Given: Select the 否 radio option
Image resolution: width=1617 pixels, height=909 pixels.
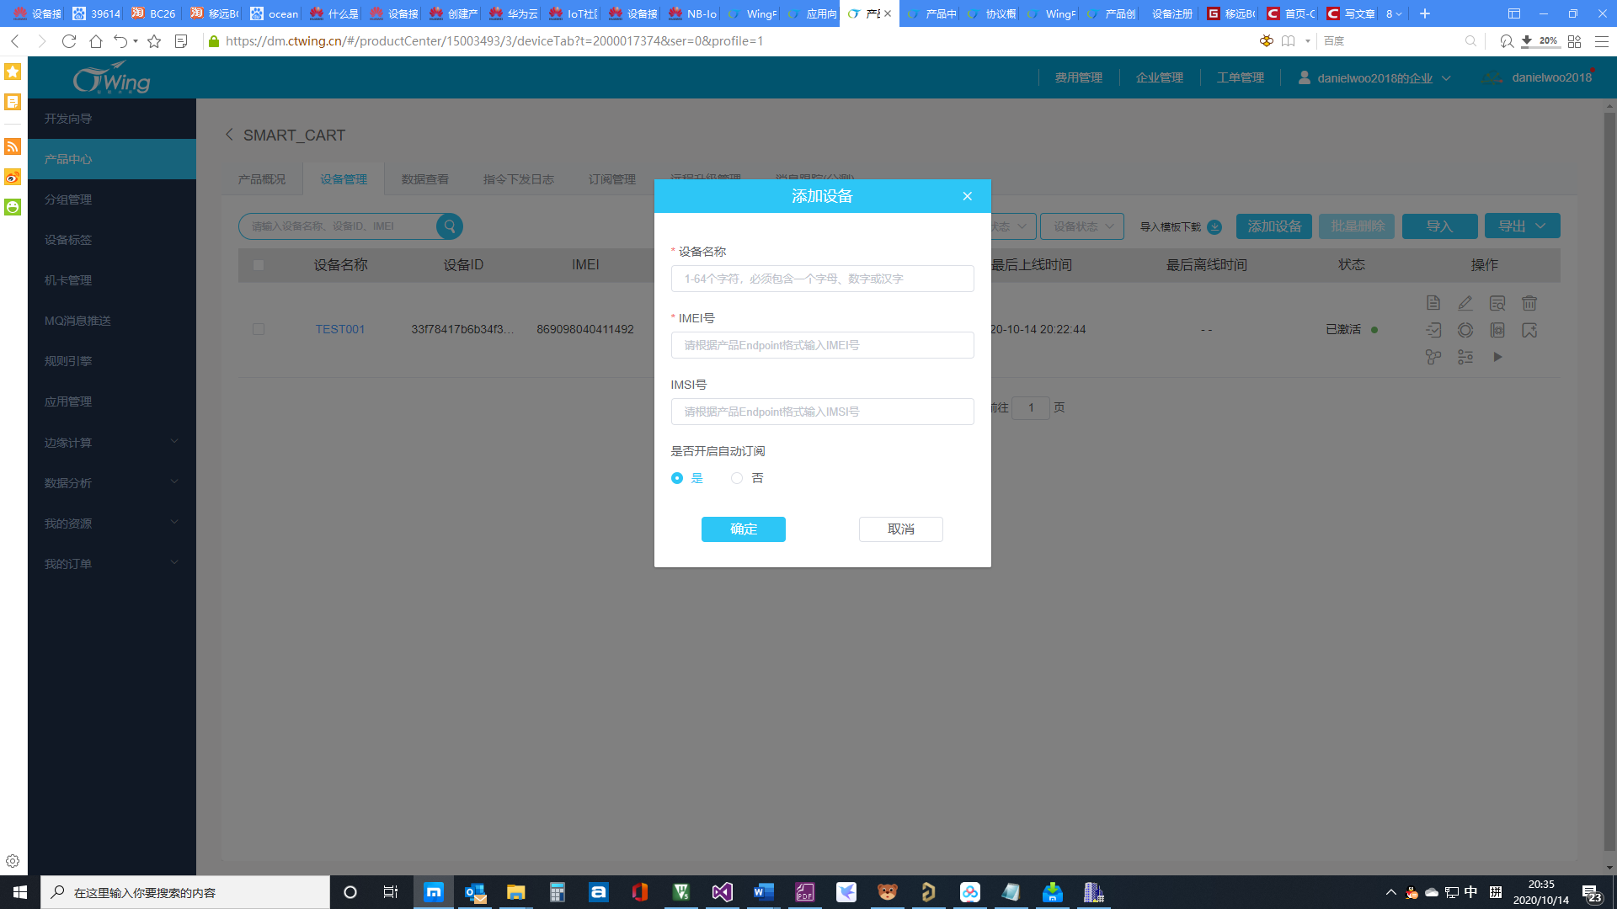Looking at the screenshot, I should coord(737,478).
